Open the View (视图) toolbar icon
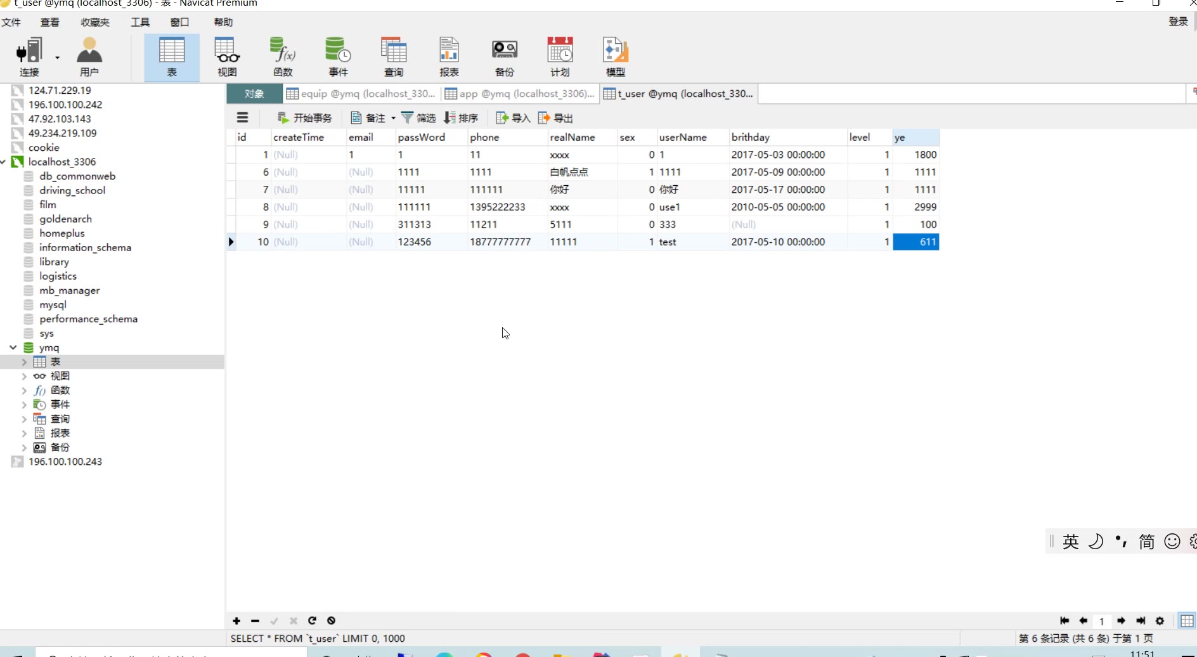 [x=227, y=57]
